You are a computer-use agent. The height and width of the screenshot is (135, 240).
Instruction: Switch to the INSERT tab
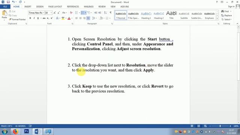coord(28,7)
